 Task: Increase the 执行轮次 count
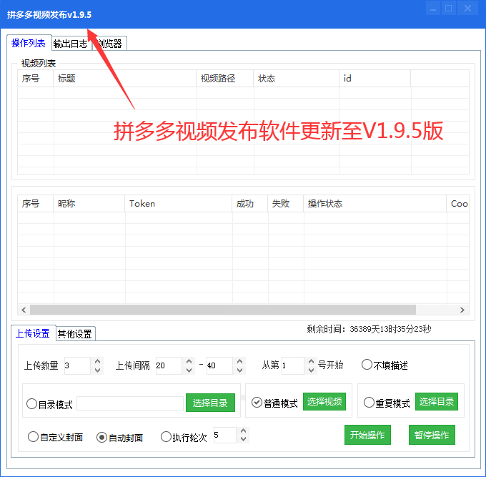click(243, 431)
